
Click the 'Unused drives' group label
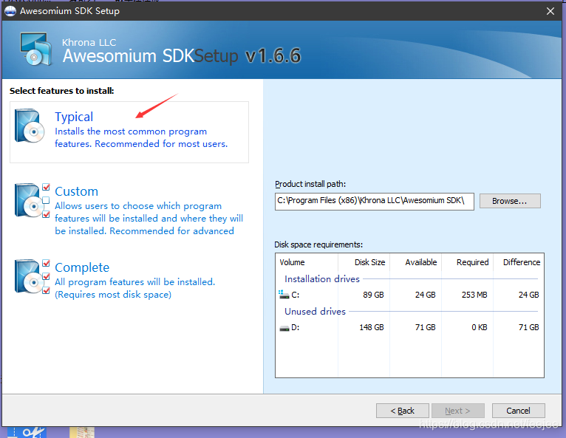pyautogui.click(x=315, y=312)
